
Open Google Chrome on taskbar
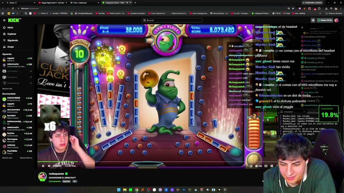coord(137,190)
